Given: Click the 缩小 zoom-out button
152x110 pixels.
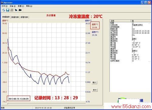Looking at the screenshot, I should (95, 82).
